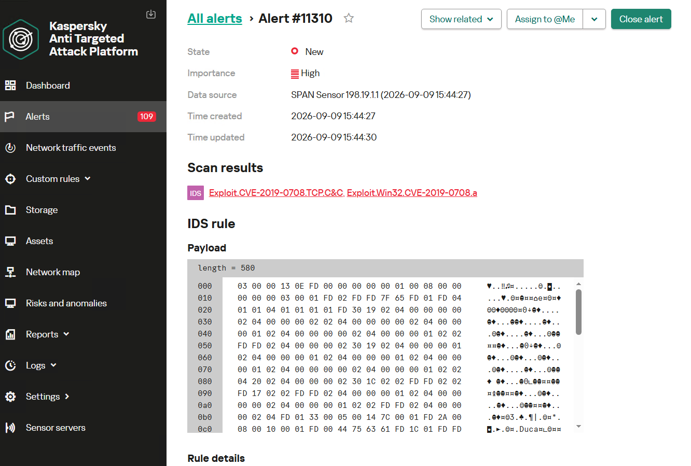Expand the Reports submenu chevron
The height and width of the screenshot is (466, 691).
[66, 334]
